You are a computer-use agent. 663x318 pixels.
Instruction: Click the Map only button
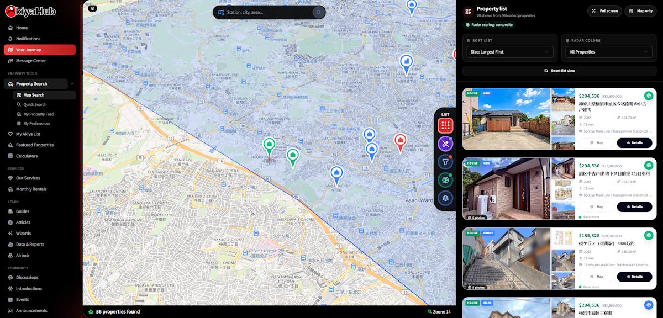coord(640,11)
